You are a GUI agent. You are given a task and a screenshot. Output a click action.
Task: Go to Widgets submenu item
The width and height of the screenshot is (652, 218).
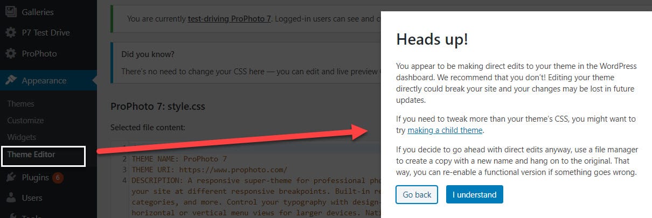[22, 137]
